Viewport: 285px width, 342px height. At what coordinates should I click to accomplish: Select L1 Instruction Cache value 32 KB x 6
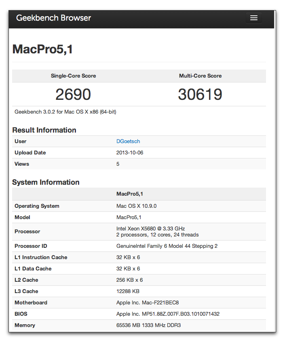[128, 258]
